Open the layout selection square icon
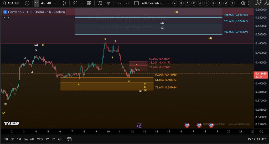The width and height of the screenshot is (269, 144). [136, 3]
